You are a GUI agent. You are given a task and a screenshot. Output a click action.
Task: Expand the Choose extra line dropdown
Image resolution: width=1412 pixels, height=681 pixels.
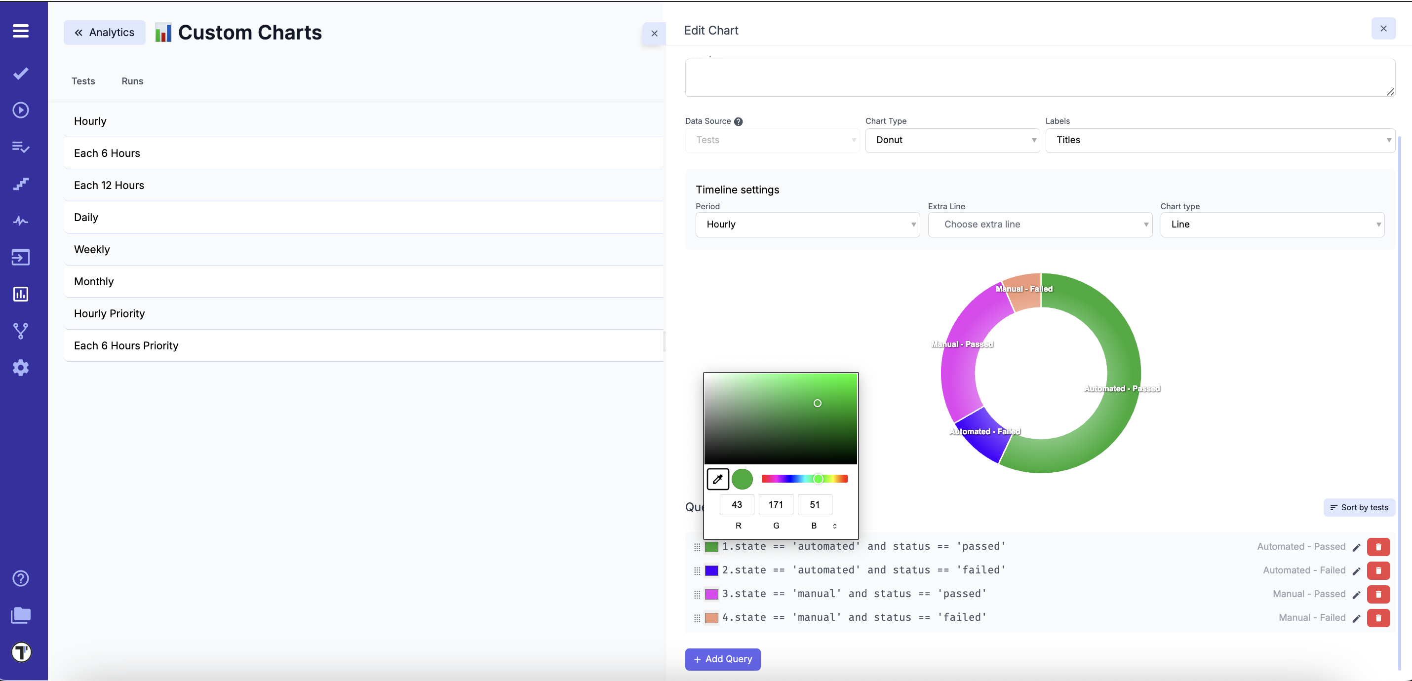coord(1040,224)
